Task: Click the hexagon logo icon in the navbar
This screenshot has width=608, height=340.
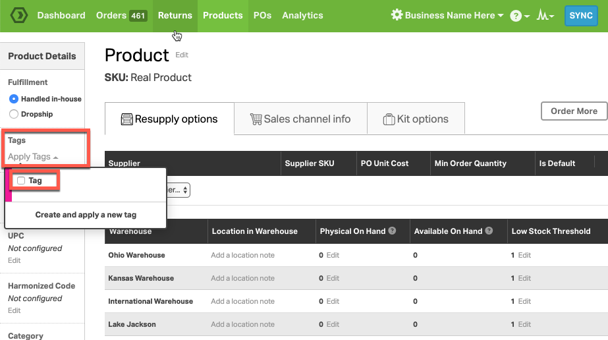Action: pos(18,16)
